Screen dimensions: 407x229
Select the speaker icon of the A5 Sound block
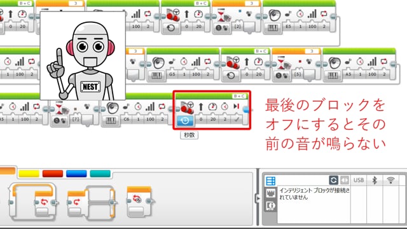pos(335,62)
